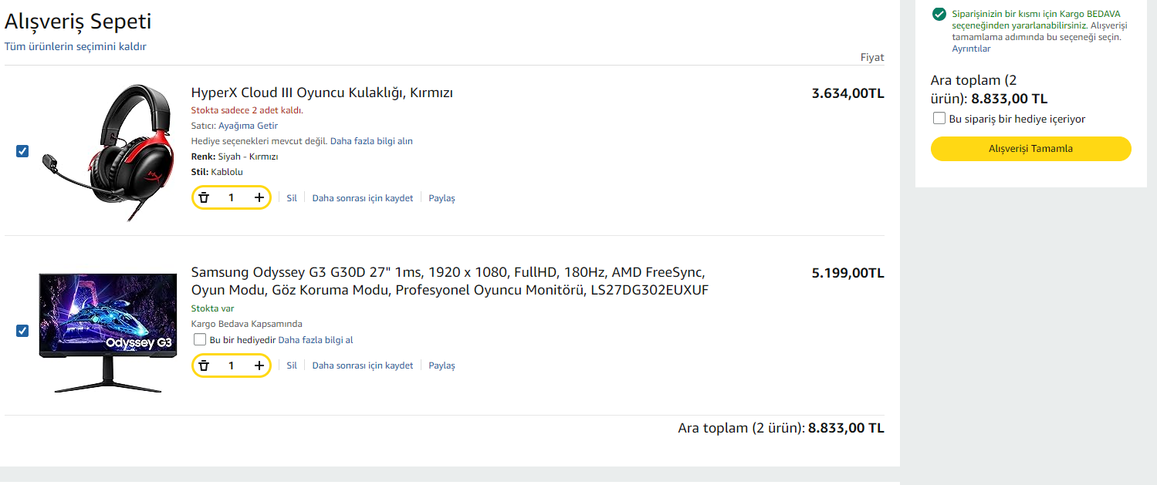The image size is (1157, 485).
Task: Check 'Bu bir hediyedir' for Samsung monitor
Action: coord(200,340)
